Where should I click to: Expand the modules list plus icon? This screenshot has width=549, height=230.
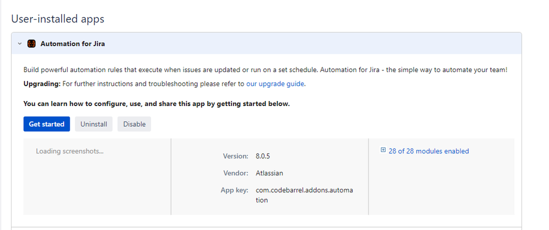tap(383, 150)
